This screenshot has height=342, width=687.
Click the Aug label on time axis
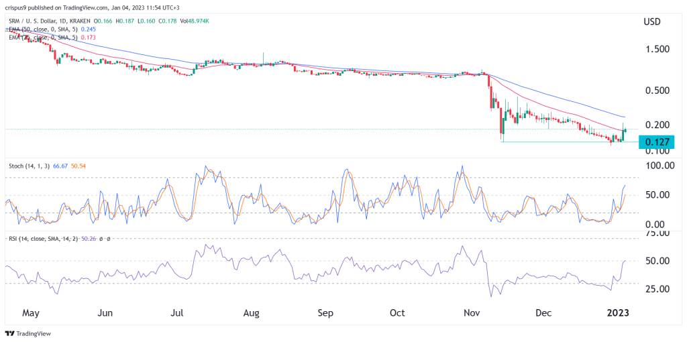252,314
